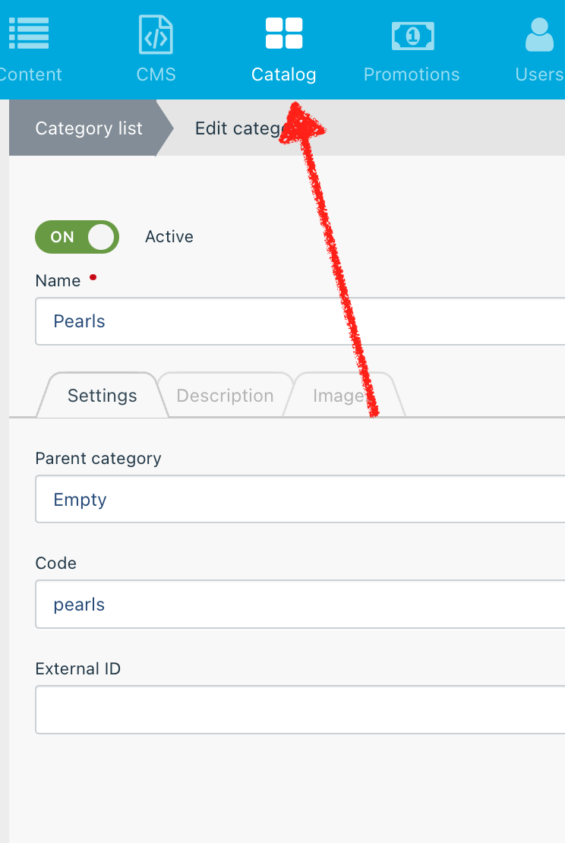The width and height of the screenshot is (565, 843).
Task: Click the empty External ID field
Action: click(300, 709)
